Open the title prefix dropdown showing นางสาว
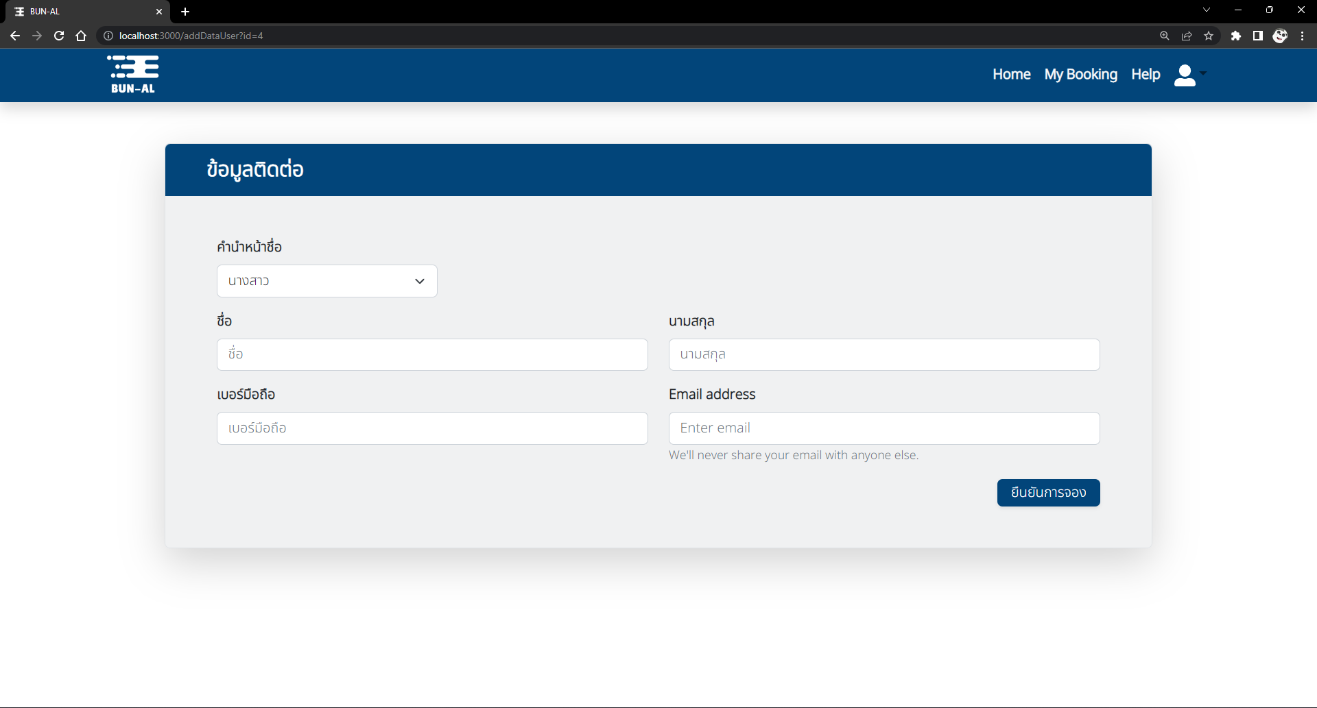The height and width of the screenshot is (708, 1317). pos(327,281)
